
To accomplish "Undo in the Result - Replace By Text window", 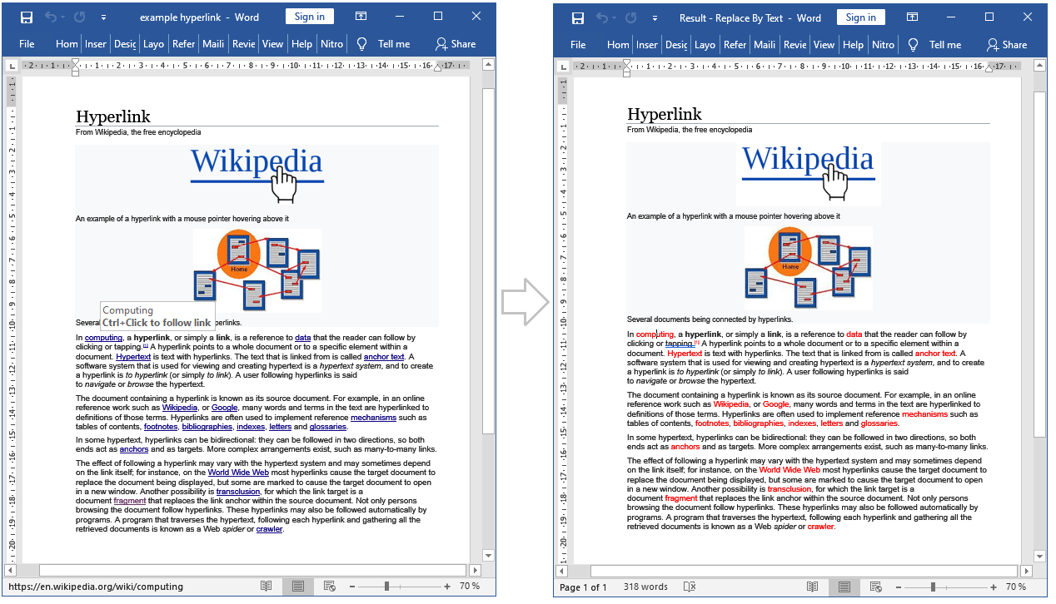I will click(x=603, y=17).
